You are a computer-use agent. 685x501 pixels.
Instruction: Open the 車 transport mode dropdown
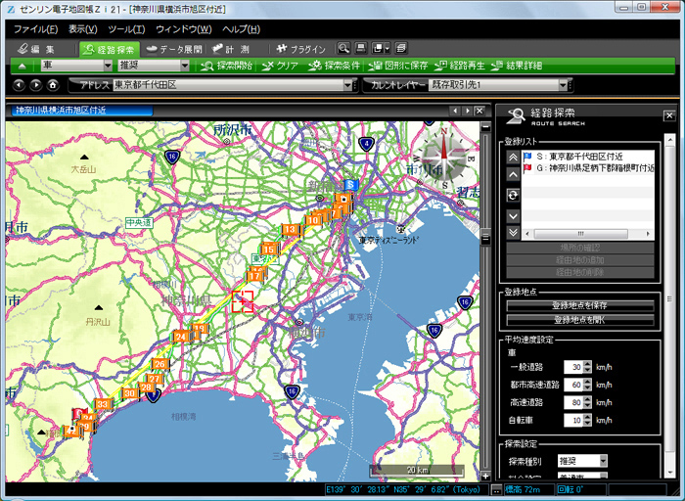pyautogui.click(x=77, y=66)
